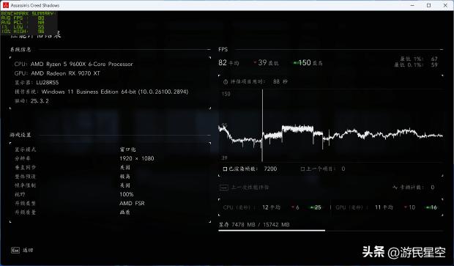
Task: Close the Assassin's Creed Shadows window
Action: click(445, 5)
